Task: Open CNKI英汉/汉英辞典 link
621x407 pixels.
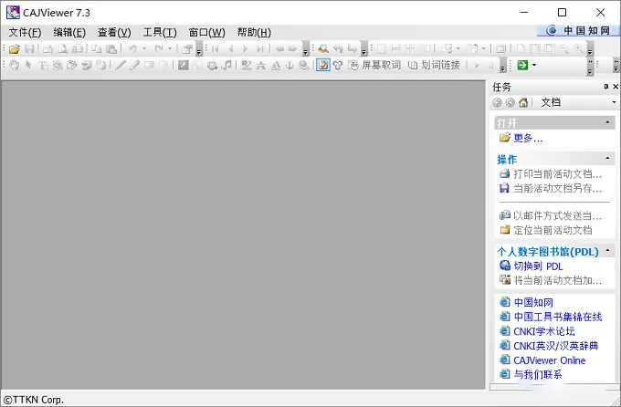Action: 556,346
